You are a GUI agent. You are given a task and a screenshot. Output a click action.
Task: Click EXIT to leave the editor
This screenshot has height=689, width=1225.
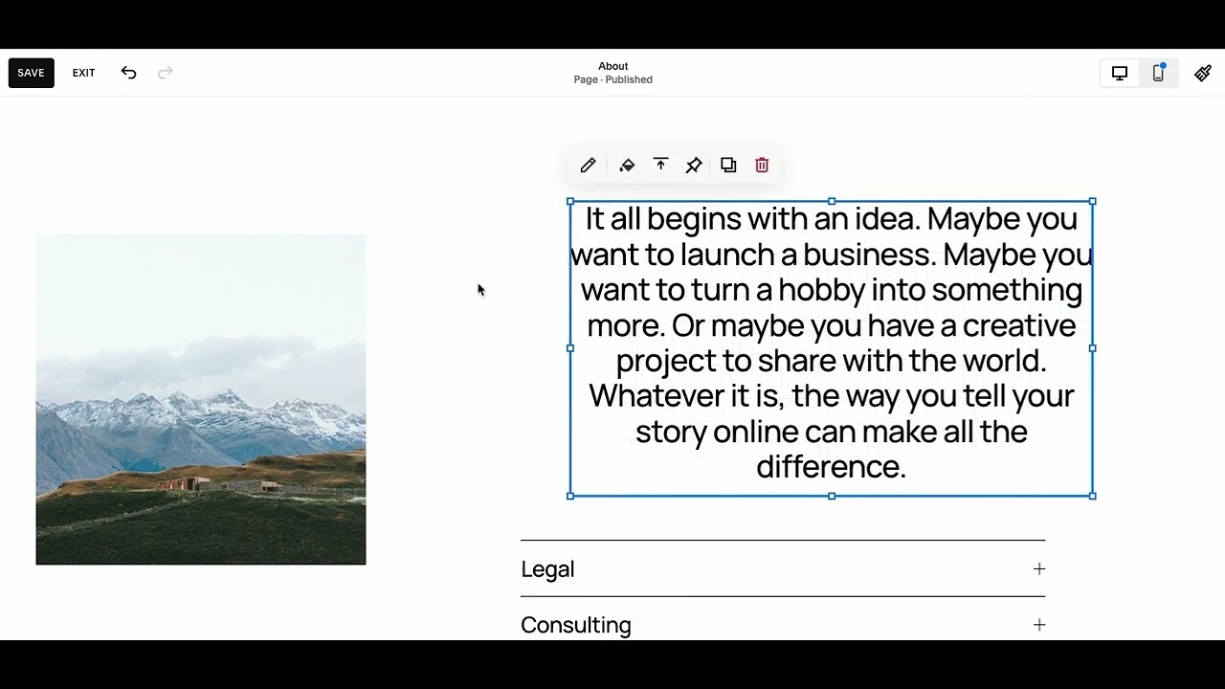pos(84,73)
